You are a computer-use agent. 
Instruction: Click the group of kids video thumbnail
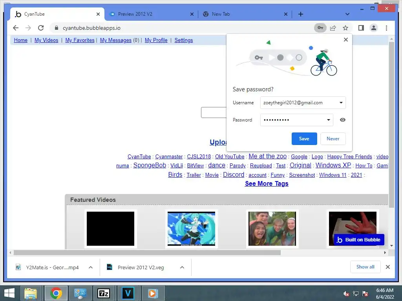point(272,228)
